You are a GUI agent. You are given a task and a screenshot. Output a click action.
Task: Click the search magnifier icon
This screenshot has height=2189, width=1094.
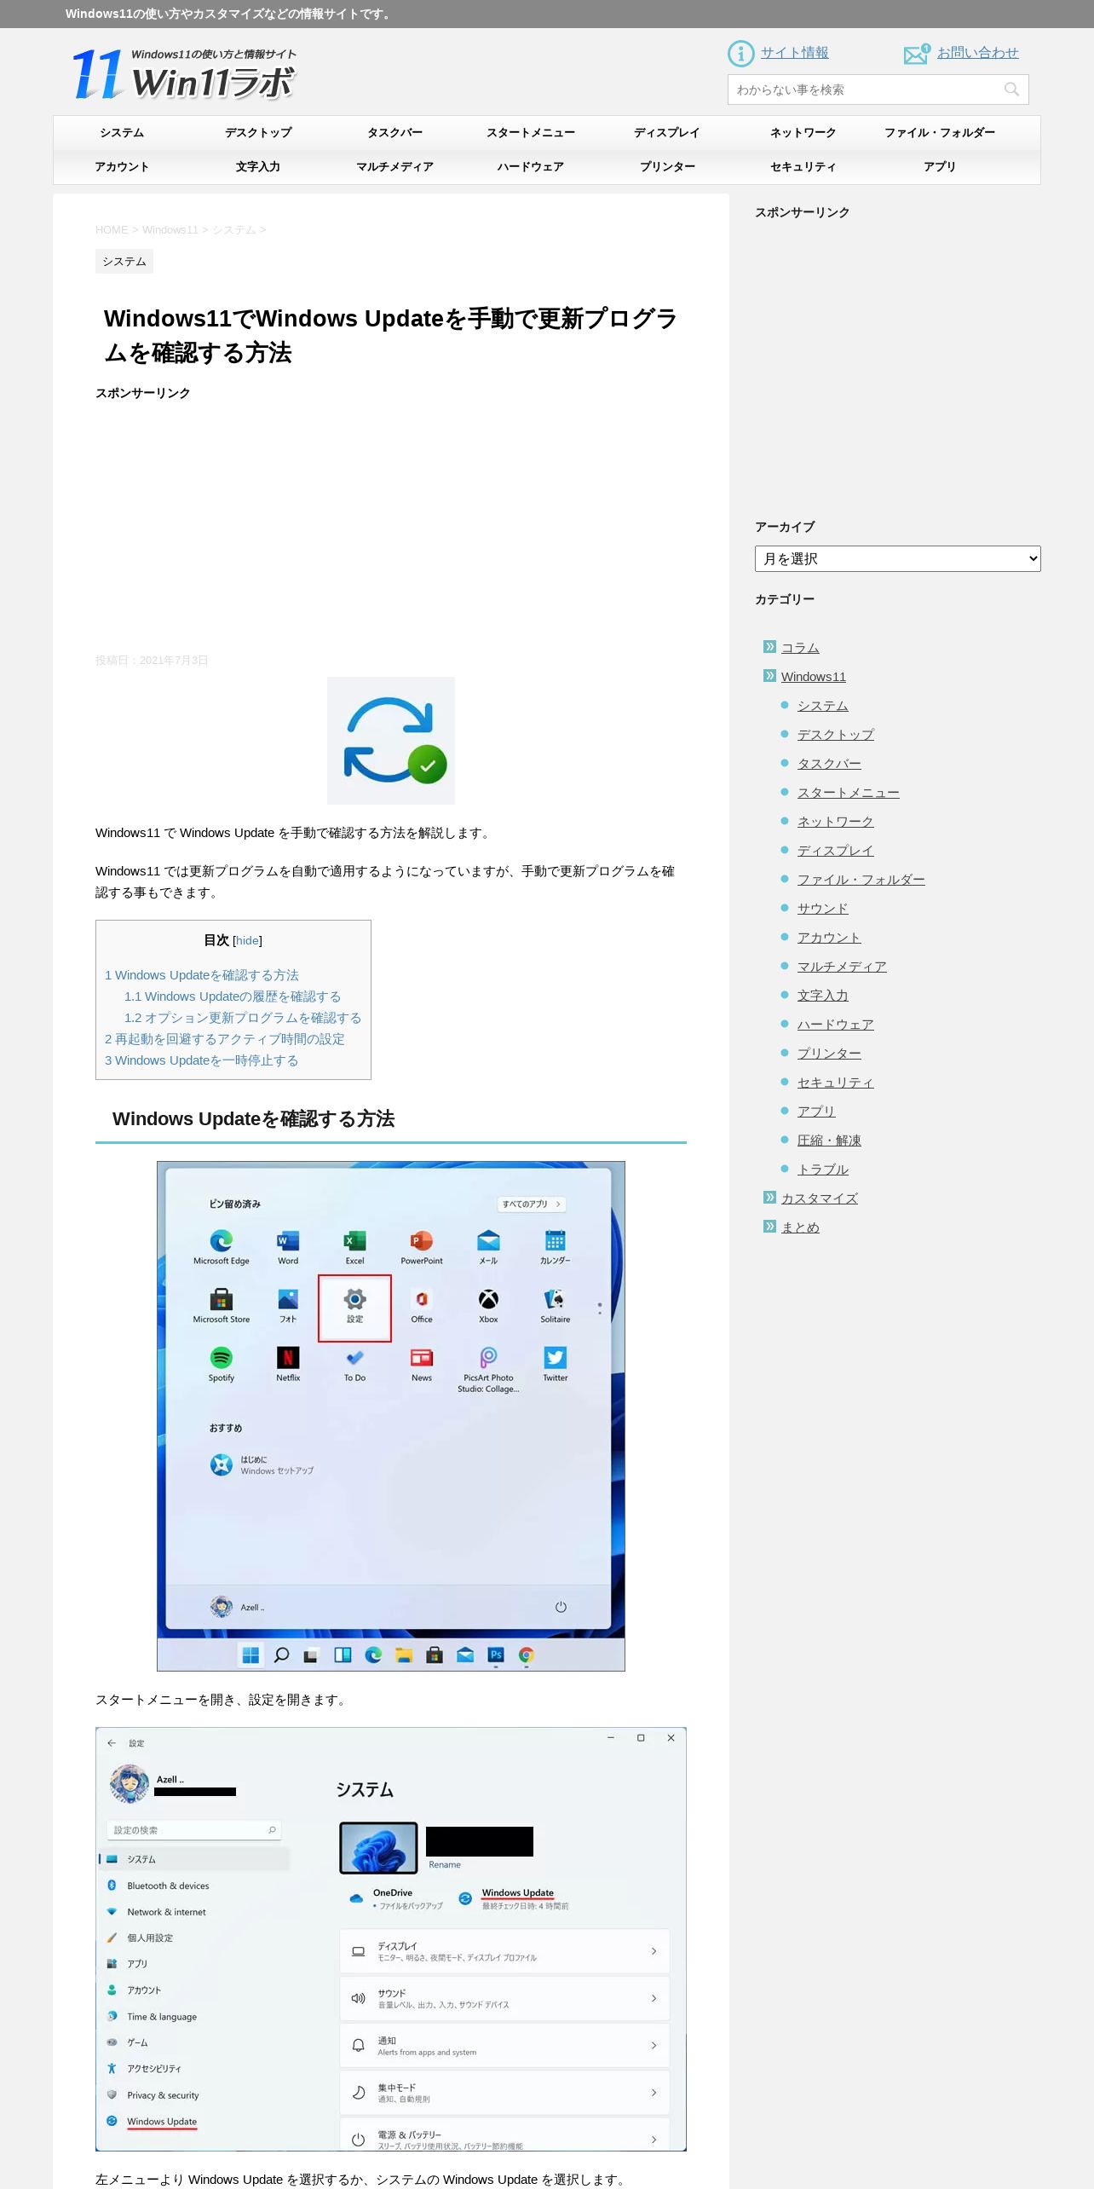(1011, 90)
